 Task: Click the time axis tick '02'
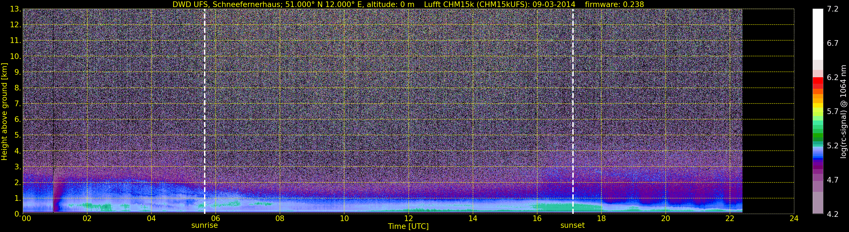click(87, 219)
